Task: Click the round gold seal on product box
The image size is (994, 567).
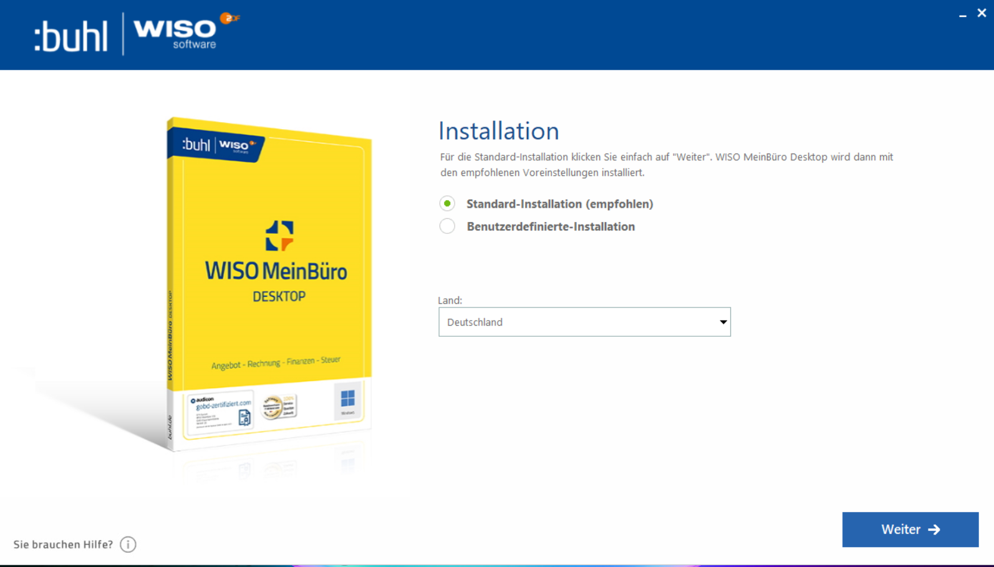Action: pyautogui.click(x=273, y=407)
